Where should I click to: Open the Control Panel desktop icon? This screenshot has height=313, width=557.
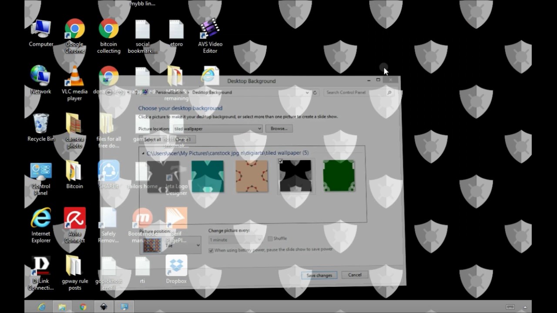pyautogui.click(x=41, y=179)
